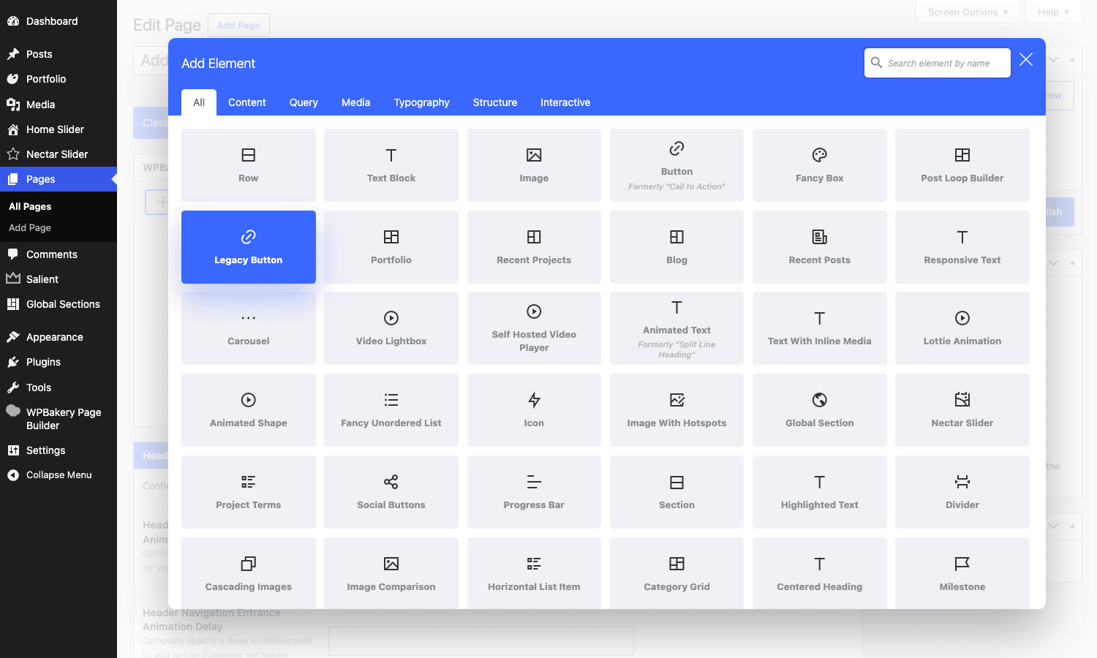This screenshot has width=1097, height=658.
Task: Add the Divider element
Action: [x=962, y=492]
